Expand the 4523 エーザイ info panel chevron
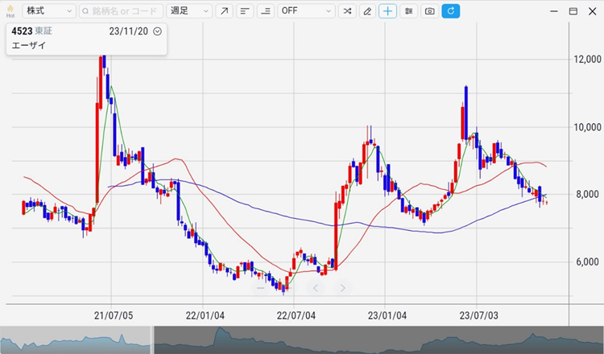This screenshot has width=604, height=354. tap(157, 31)
